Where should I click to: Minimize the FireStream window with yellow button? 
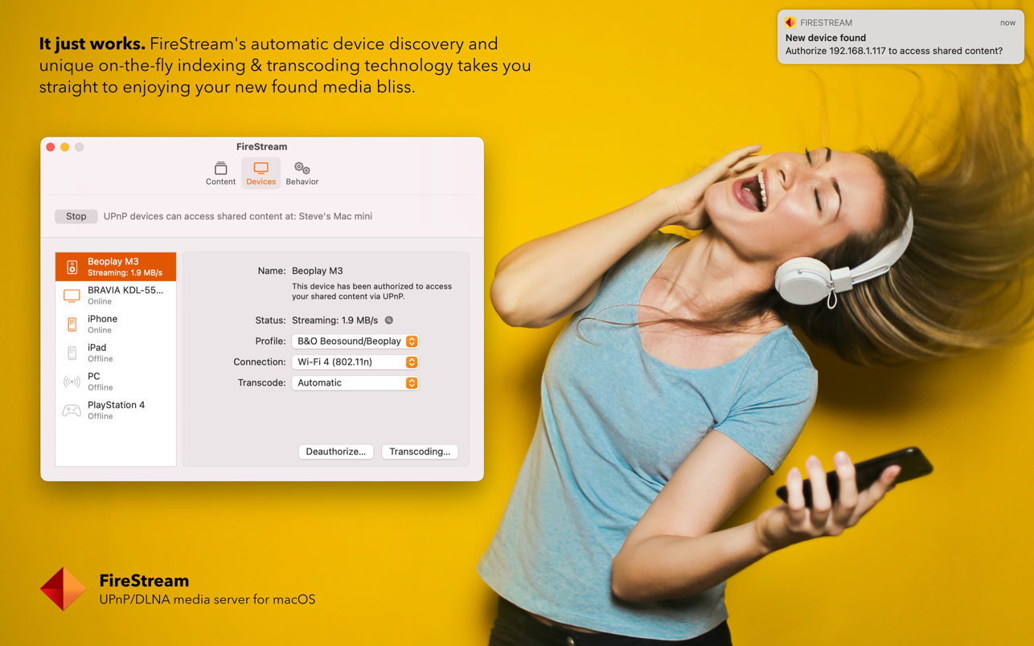click(x=65, y=147)
